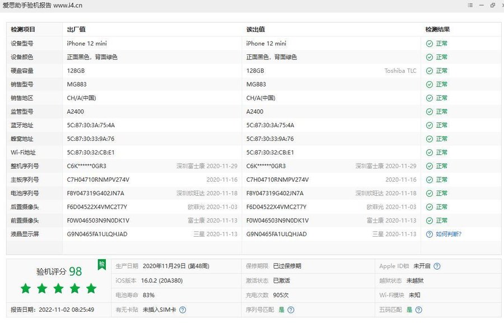Viewport: 504px width, 323px height.
Task: Click the green check icon in 监管型号 row
Action: (429, 112)
